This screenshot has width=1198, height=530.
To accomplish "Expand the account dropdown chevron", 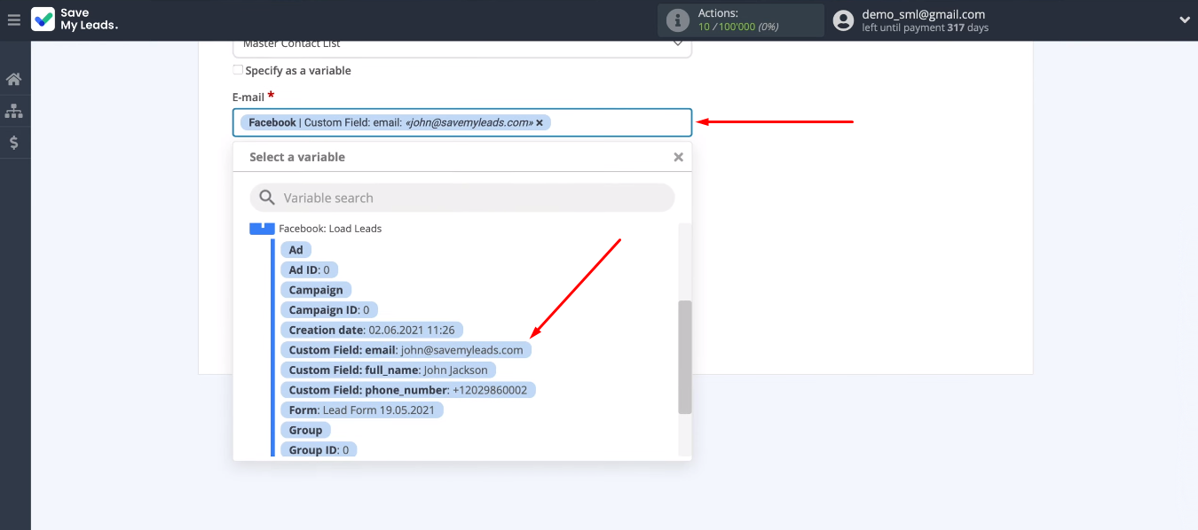I will 1184,20.
